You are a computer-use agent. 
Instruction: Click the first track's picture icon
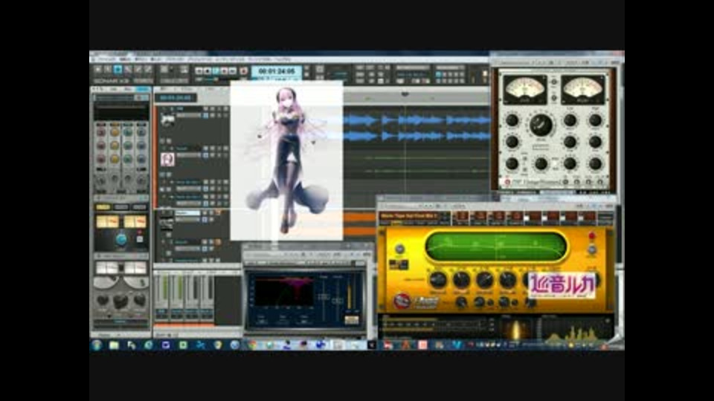coord(167,120)
